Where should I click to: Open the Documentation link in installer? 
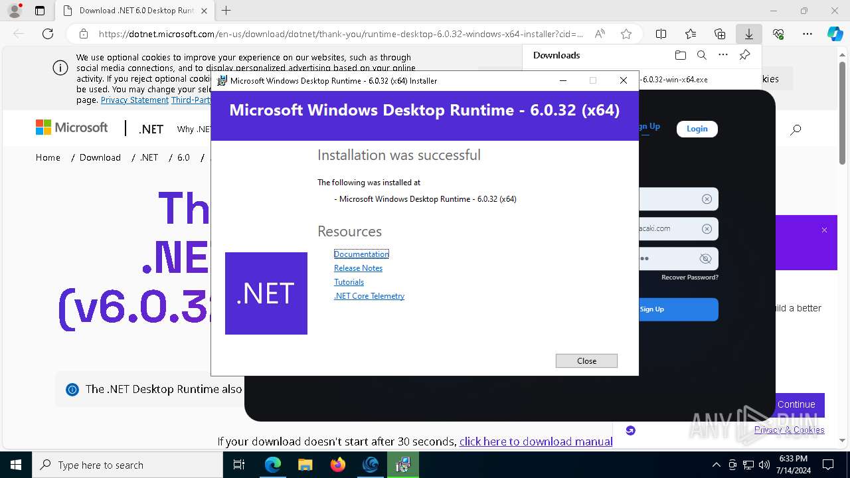point(361,254)
